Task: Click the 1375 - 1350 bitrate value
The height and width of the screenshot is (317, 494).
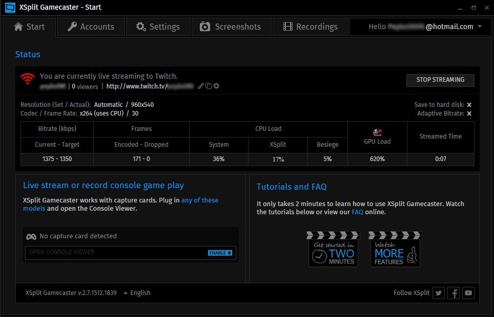Action: click(57, 159)
